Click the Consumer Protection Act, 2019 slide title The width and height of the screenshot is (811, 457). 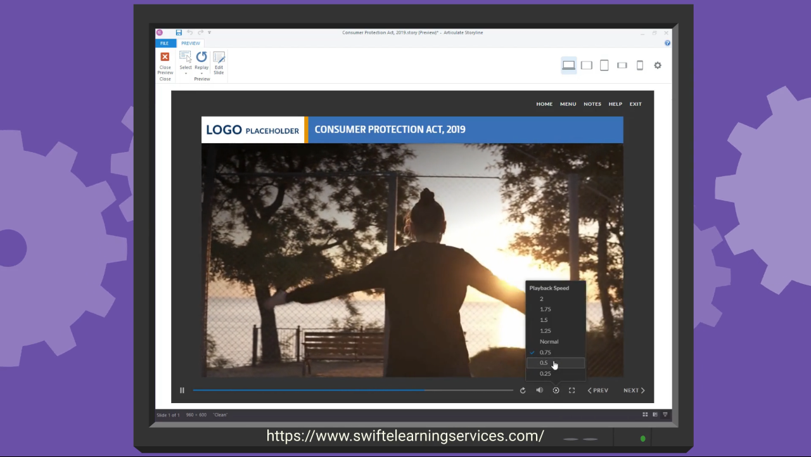[x=390, y=129]
